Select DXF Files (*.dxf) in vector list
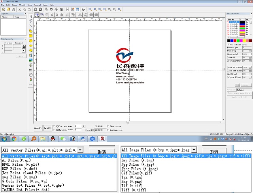Viewport: 253px width, 193px height. click(19, 169)
